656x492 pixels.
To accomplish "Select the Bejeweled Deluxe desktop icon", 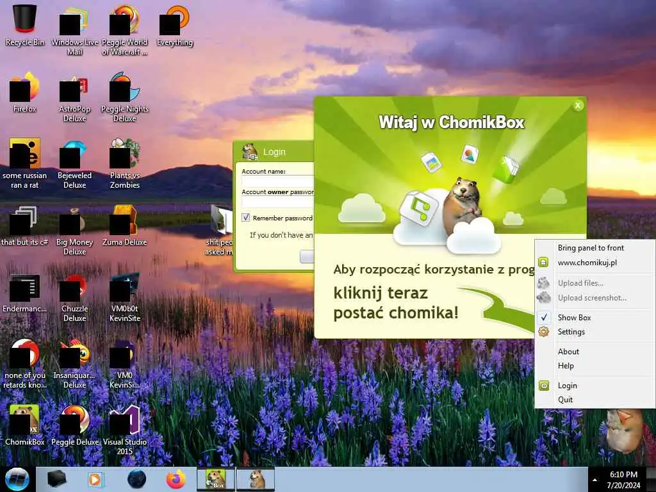I will (x=74, y=163).
